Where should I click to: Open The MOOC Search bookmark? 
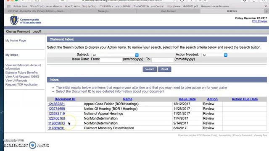(148, 6)
